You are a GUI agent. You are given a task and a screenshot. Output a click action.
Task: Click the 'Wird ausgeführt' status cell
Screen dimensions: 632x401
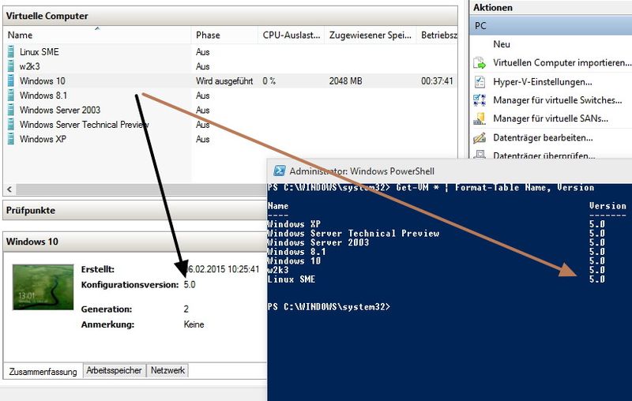(x=224, y=81)
